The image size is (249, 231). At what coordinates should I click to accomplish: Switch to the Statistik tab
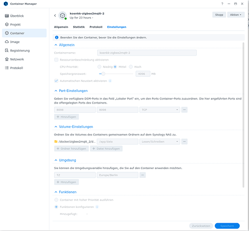[79, 27]
